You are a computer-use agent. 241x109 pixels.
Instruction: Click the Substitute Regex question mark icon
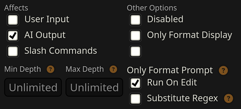tap(229, 98)
